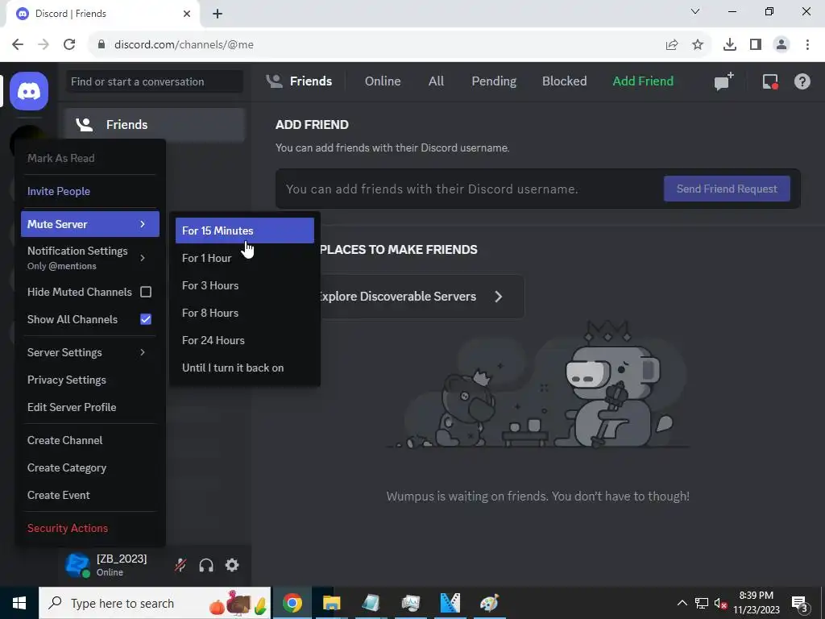Click Send Friend Request button
825x619 pixels.
(727, 189)
